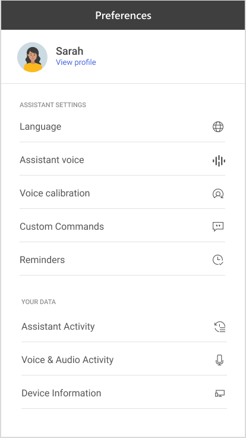
Task: Click Sarah's profile avatar picture
Action: (32, 57)
